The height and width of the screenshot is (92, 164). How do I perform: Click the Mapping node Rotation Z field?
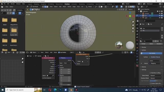(65, 81)
